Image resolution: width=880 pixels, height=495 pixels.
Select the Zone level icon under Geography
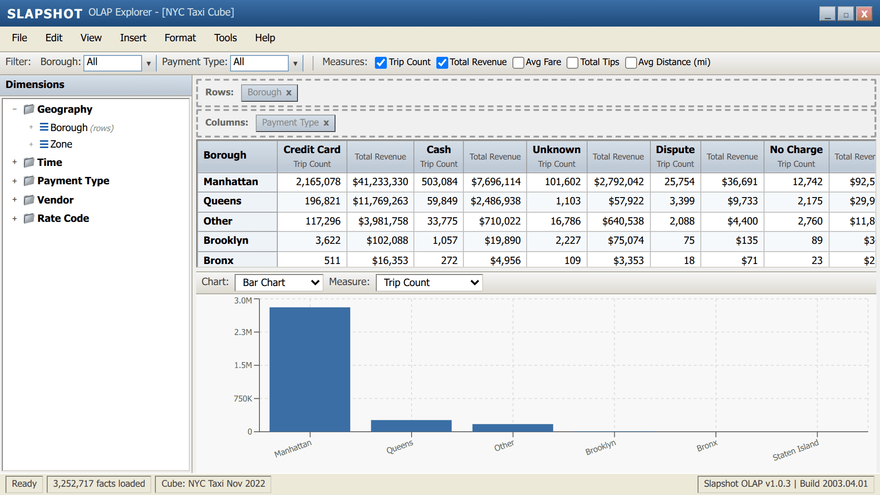pos(44,144)
